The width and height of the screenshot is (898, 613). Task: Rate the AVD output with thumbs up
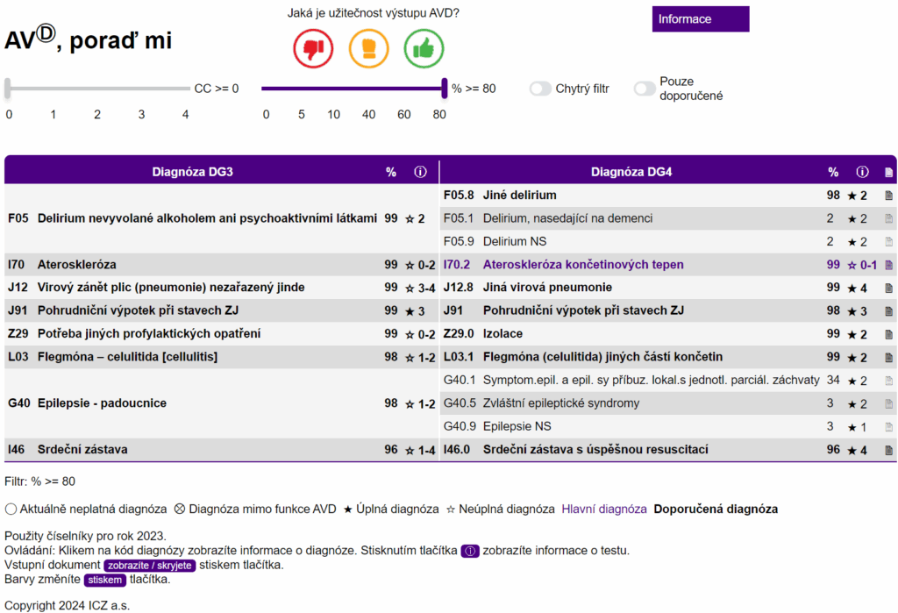click(x=424, y=49)
